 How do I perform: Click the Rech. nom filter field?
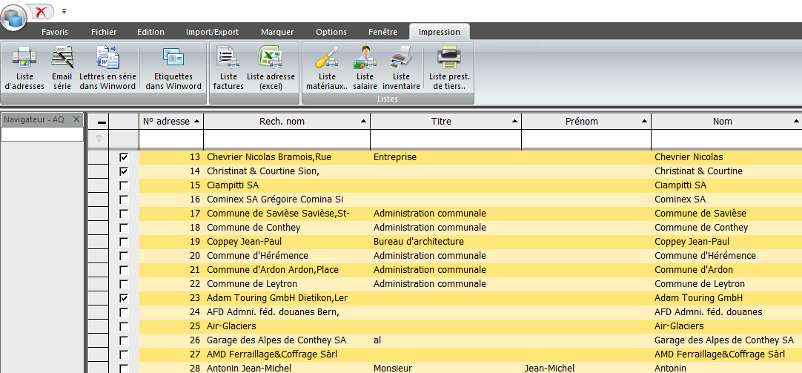point(286,139)
